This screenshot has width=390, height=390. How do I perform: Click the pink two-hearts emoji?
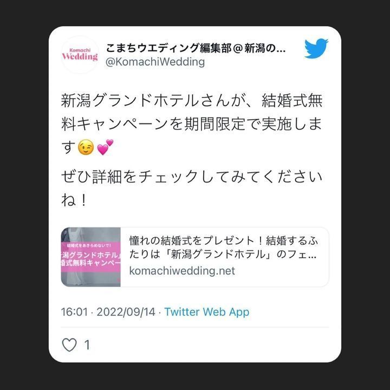[105, 147]
